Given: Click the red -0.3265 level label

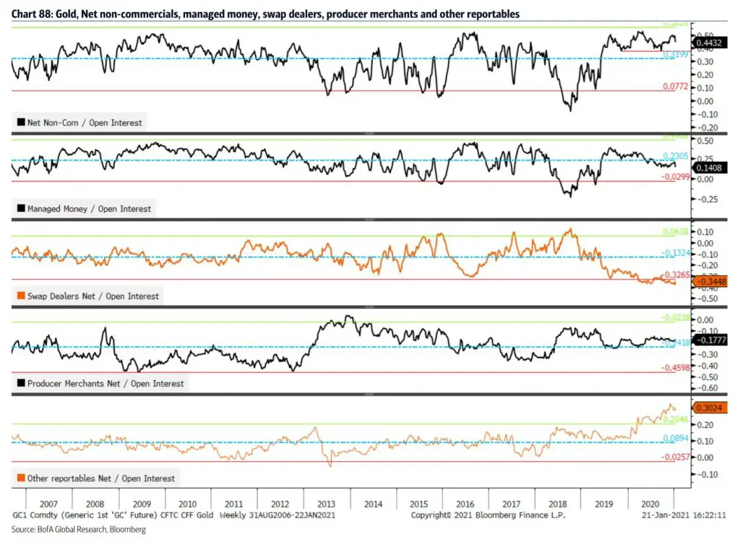Looking at the screenshot, I should [676, 274].
